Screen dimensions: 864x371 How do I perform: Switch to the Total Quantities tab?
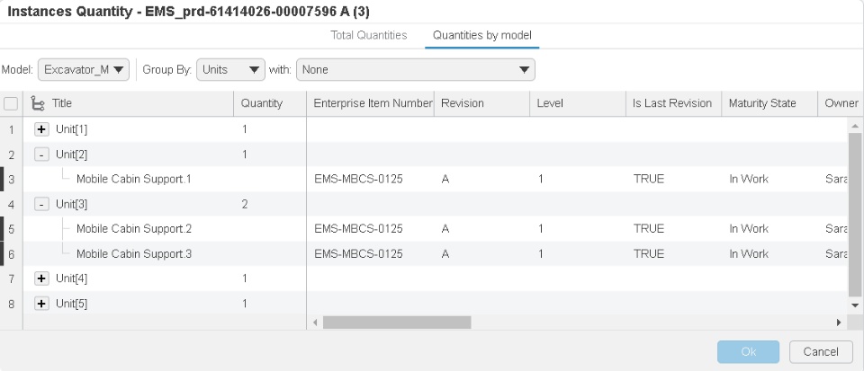click(x=369, y=35)
